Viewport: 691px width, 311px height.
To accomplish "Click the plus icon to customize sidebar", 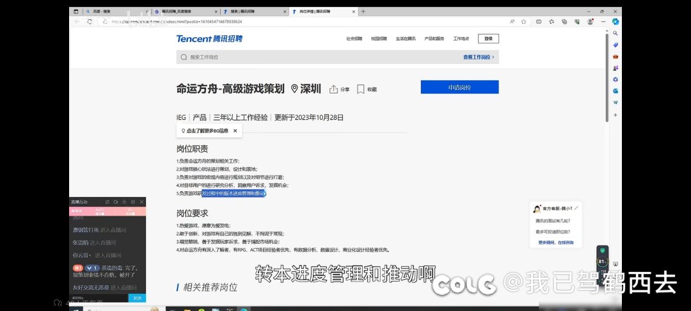I will [616, 115].
